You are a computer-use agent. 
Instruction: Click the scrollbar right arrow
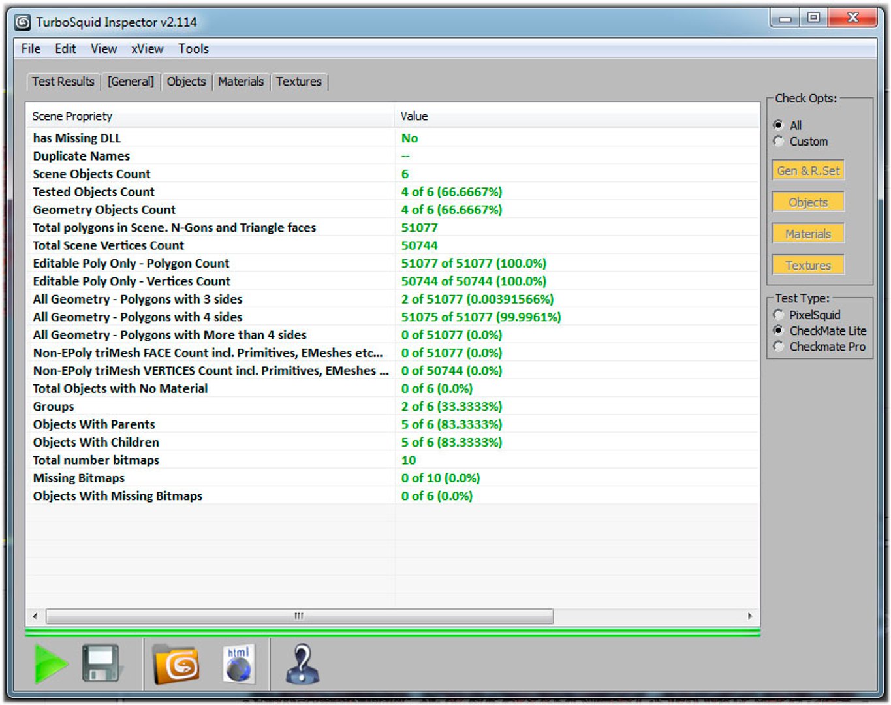[x=749, y=616]
